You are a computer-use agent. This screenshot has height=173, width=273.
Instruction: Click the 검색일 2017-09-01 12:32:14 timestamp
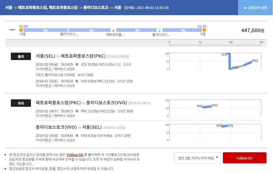(146, 8)
